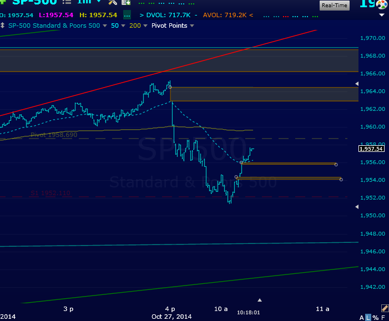Click the color palette globe icon

382,4
